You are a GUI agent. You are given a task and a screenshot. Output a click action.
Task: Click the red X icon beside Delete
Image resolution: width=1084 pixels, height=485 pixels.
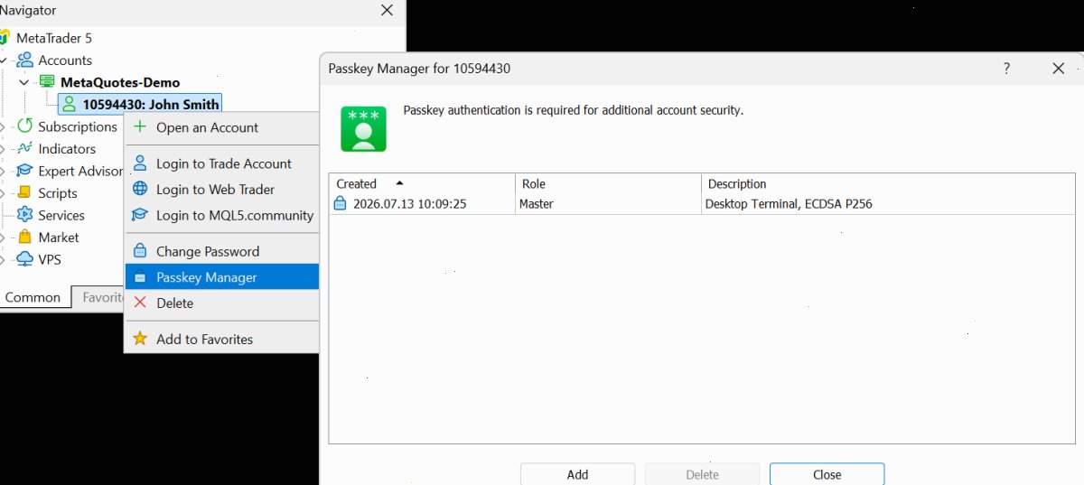[x=140, y=303]
